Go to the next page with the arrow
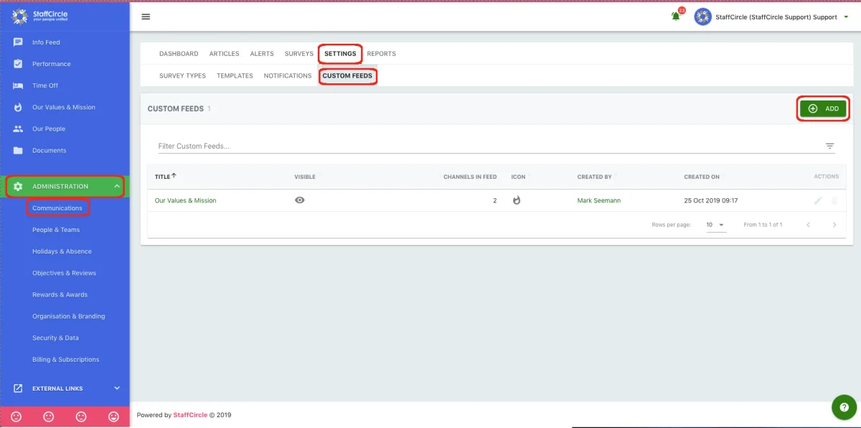 (834, 225)
